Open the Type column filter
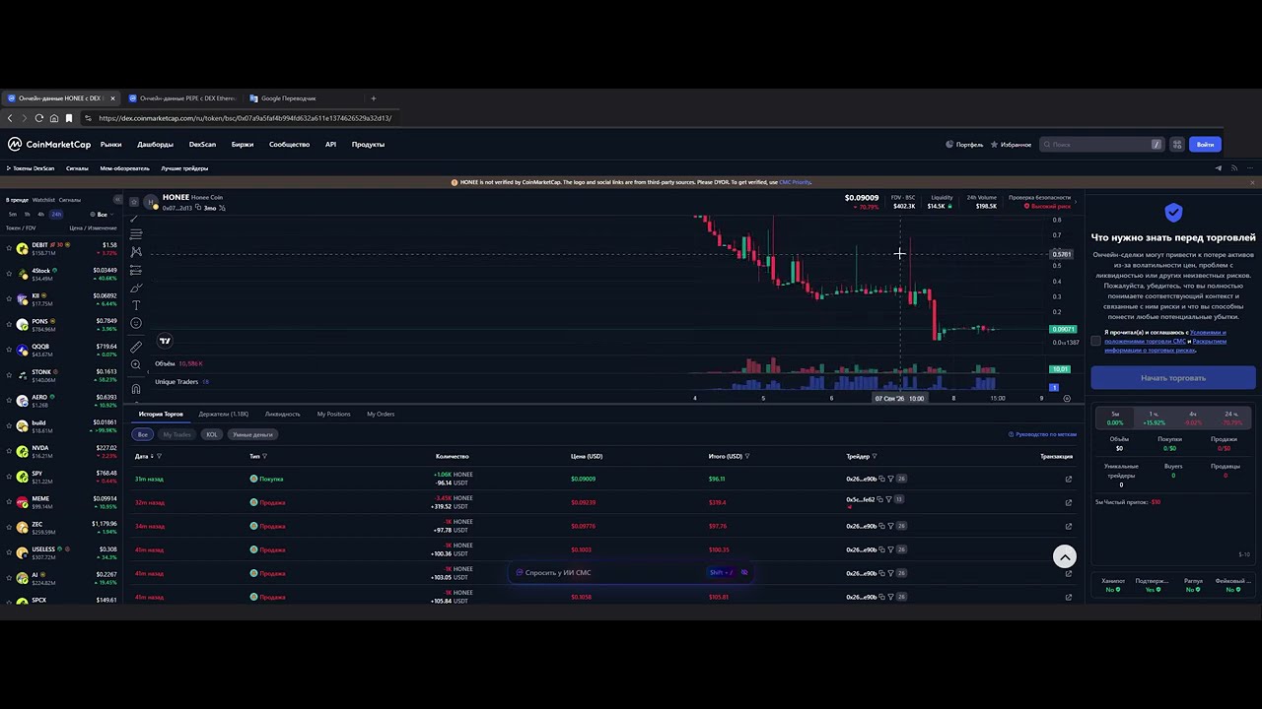This screenshot has height=709, width=1262. [264, 457]
